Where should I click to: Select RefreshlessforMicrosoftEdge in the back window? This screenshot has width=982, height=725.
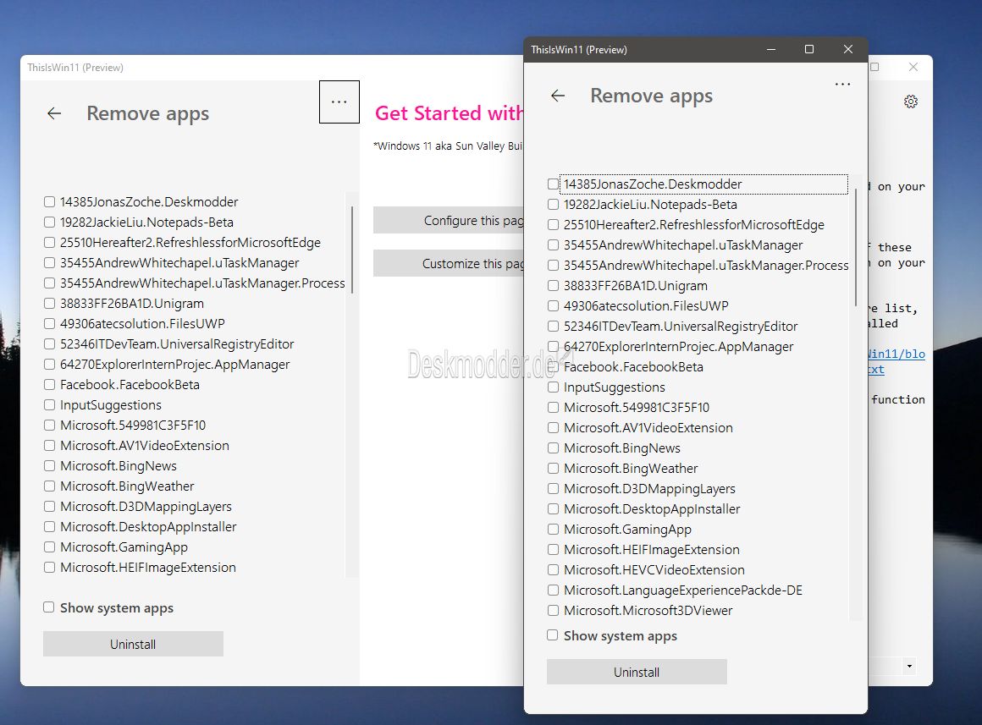coord(49,242)
